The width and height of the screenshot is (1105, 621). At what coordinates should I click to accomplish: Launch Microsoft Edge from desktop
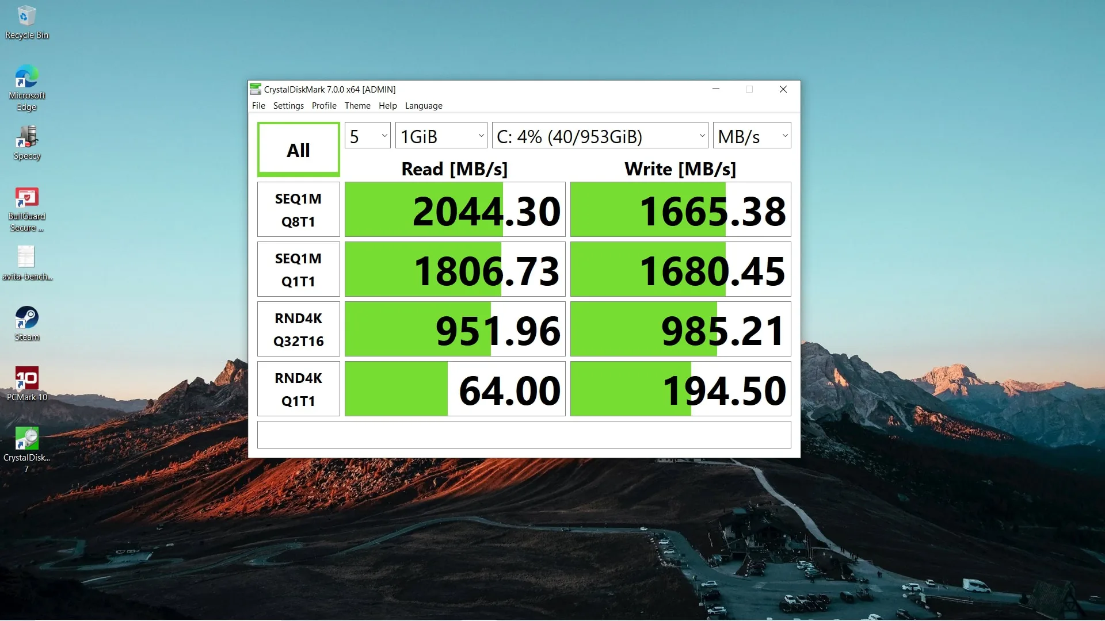26,89
